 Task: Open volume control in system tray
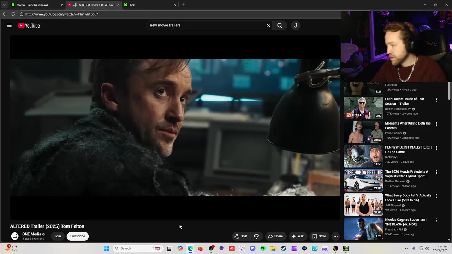[x=427, y=248]
